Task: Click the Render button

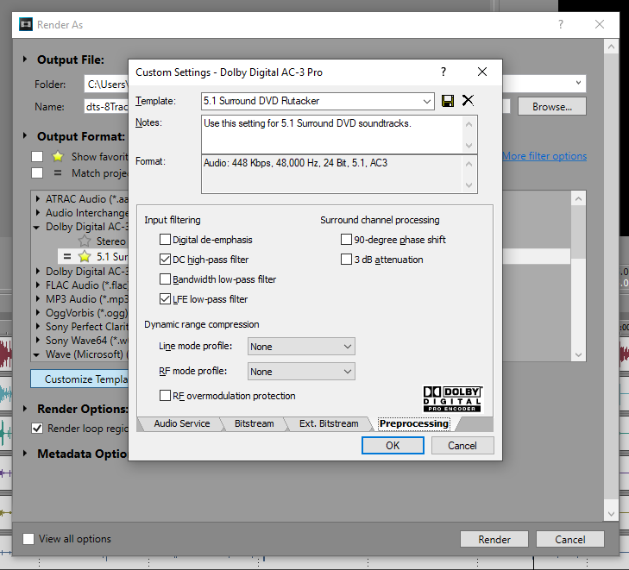Action: 494,540
